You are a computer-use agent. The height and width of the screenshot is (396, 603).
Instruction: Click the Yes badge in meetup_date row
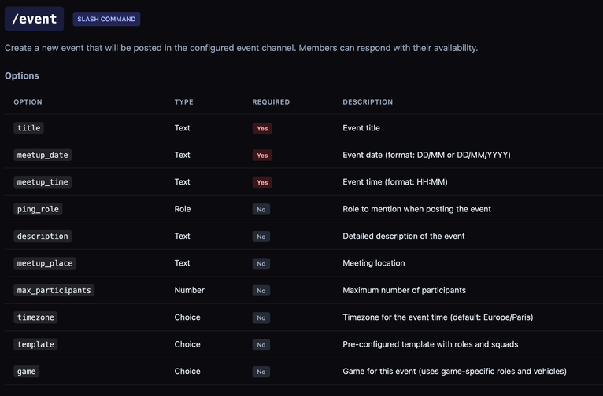pos(262,156)
